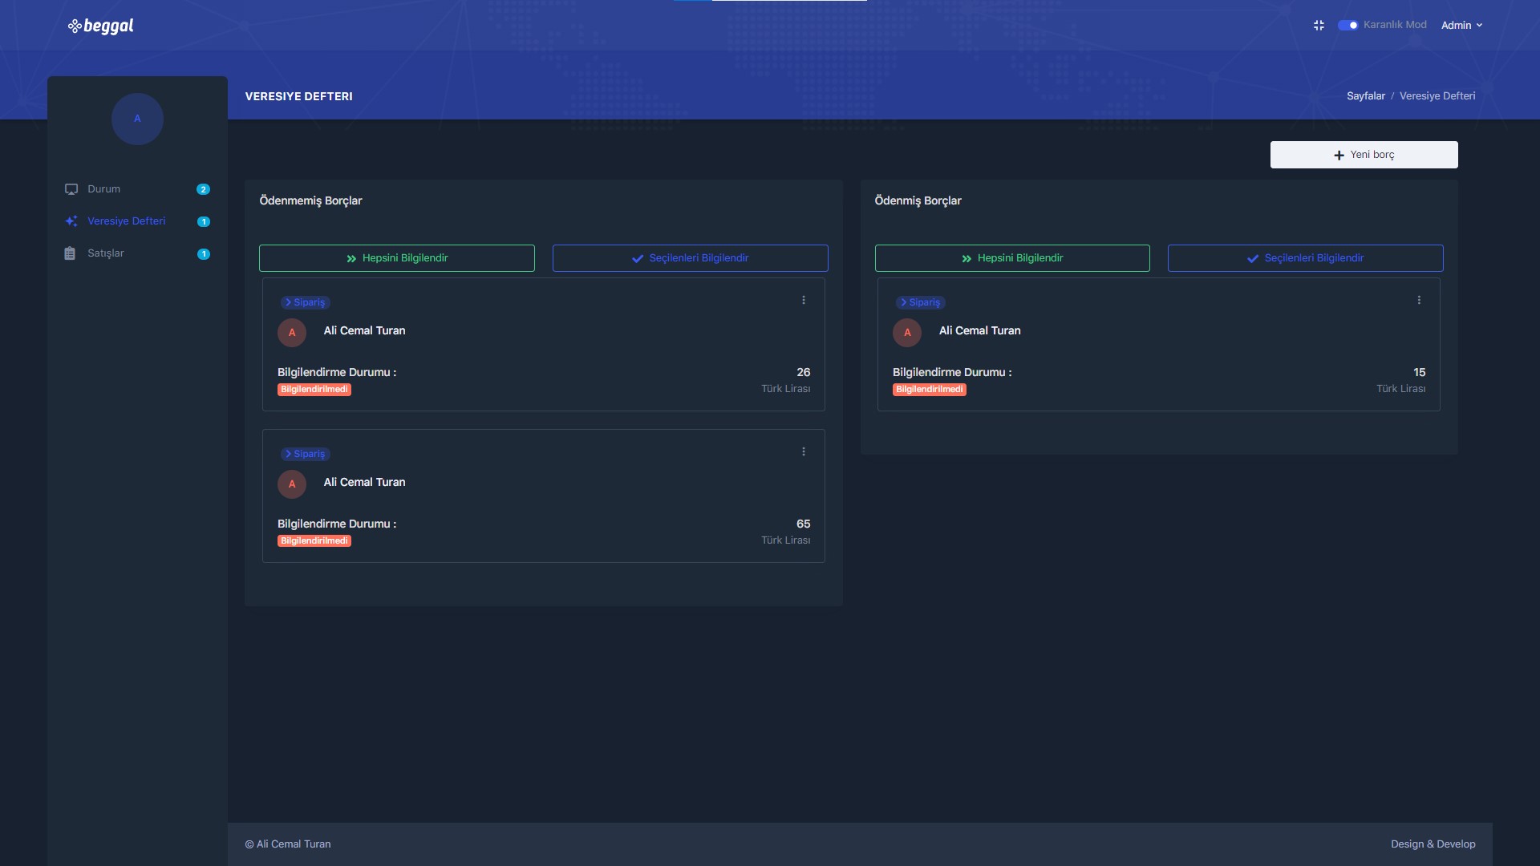The image size is (1540, 866).
Task: Add a new debt with Yeni borç
Action: 1364,155
